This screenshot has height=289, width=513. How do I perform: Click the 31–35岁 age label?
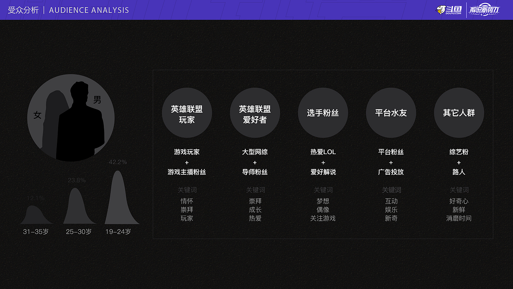(x=36, y=232)
